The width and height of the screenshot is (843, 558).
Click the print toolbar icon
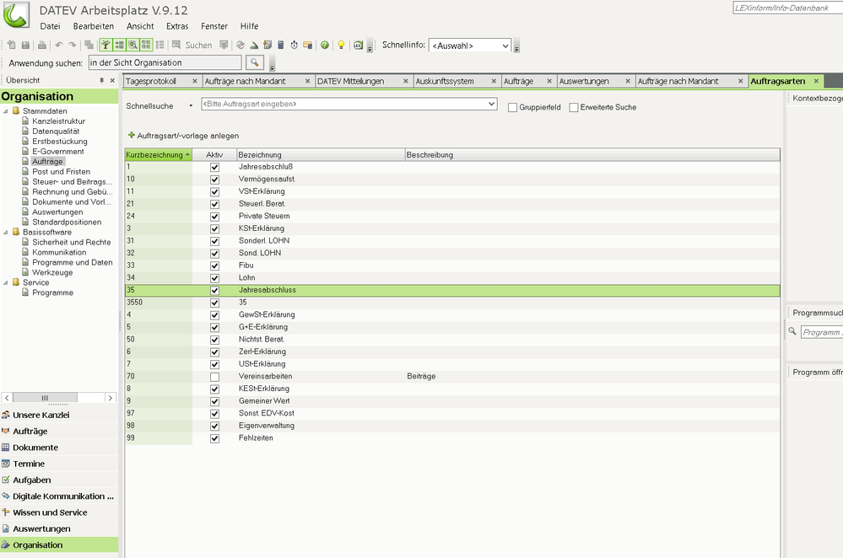click(x=42, y=46)
